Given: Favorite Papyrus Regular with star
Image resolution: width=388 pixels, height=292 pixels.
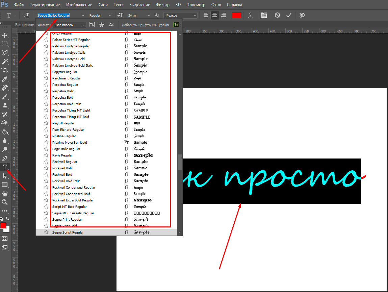Looking at the screenshot, I should point(46,72).
